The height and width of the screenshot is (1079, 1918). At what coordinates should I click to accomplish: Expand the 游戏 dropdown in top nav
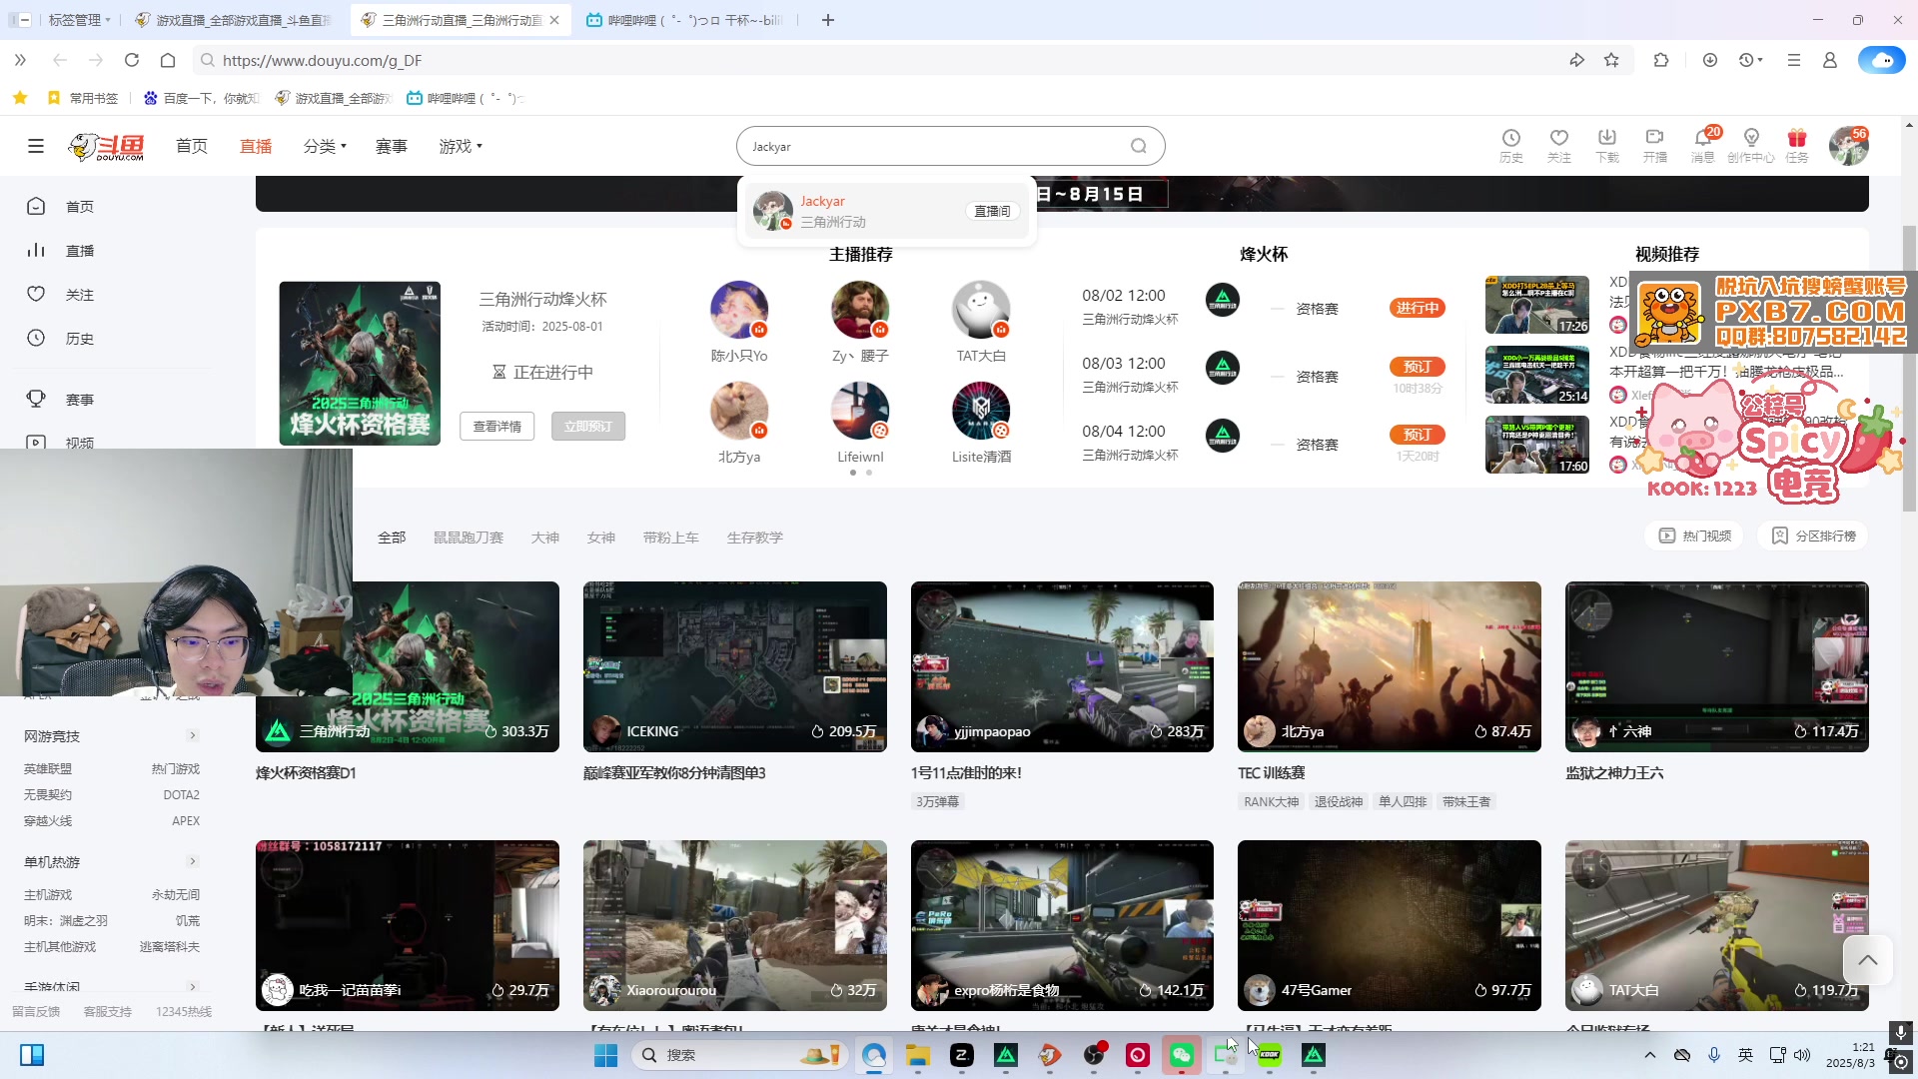click(x=461, y=146)
